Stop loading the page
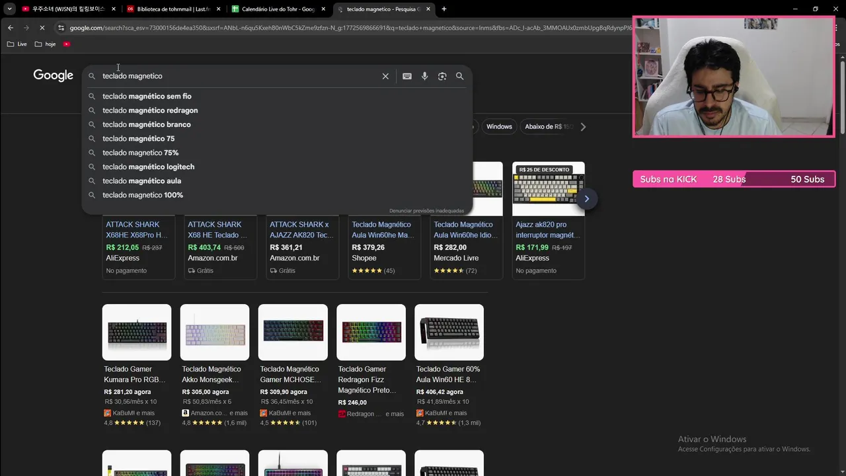 [x=42, y=28]
